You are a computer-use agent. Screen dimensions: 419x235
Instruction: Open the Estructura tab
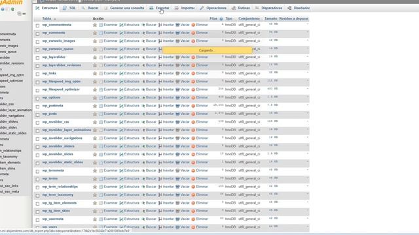(46, 8)
